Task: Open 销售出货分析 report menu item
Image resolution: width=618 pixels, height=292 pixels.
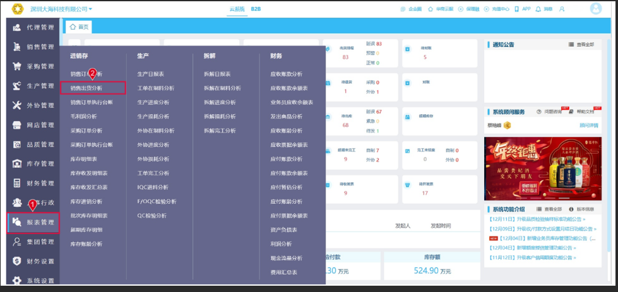Action: (93, 88)
